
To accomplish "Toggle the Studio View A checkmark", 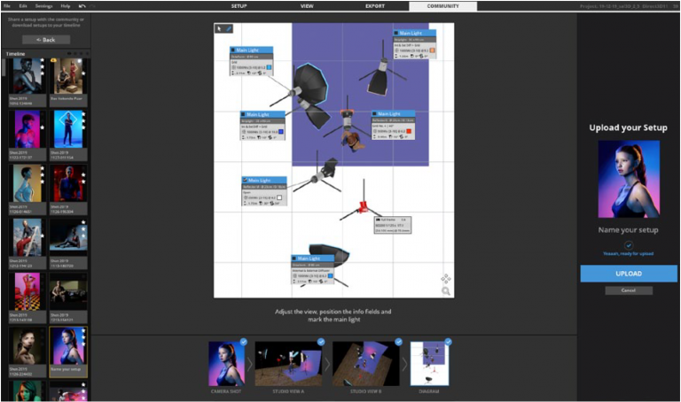I will (x=319, y=341).
